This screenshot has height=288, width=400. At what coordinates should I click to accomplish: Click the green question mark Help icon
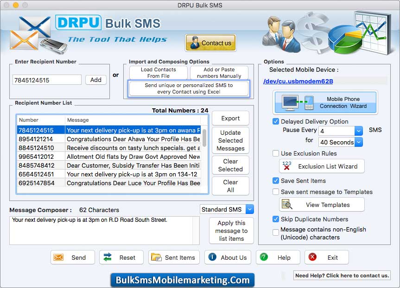point(264,257)
